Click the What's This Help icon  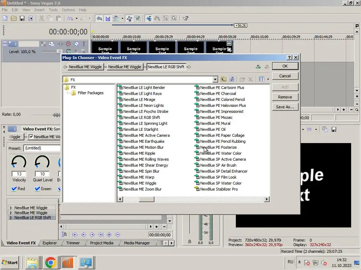click(185, 18)
